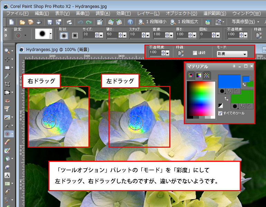
Task: Select the Text tool
Action: [7, 175]
